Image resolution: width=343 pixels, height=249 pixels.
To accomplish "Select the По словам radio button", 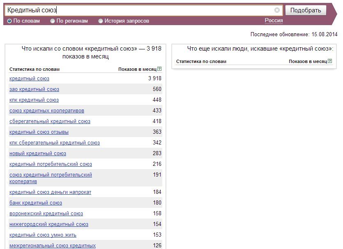I will pos(9,21).
